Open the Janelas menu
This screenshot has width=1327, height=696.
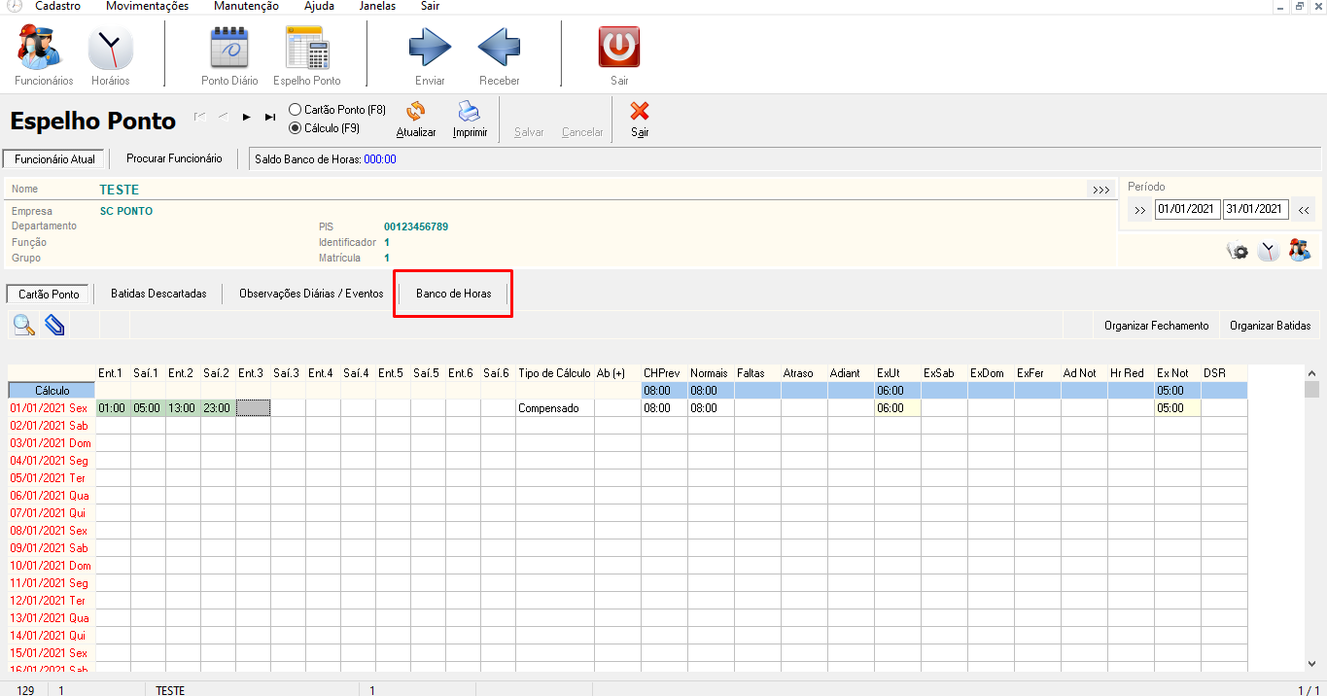pos(378,6)
